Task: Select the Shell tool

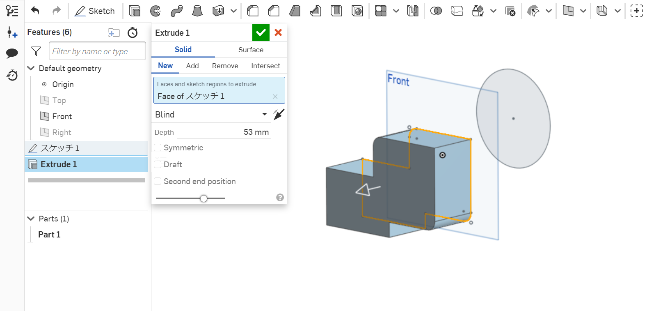Action: pyautogui.click(x=336, y=11)
